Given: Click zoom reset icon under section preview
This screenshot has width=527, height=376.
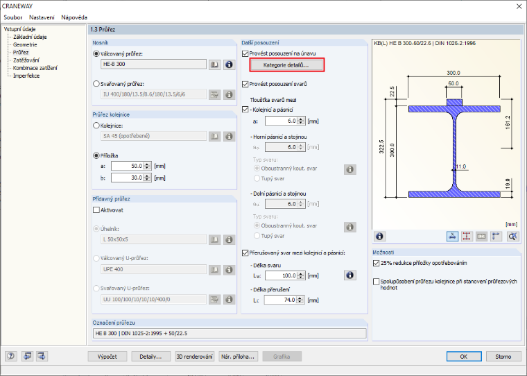Looking at the screenshot, I should [x=512, y=237].
